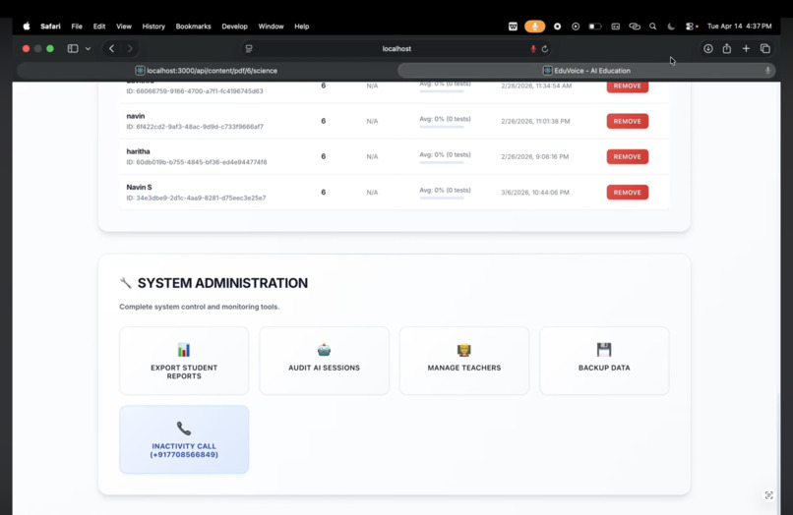Open the Safari downloads button
Viewport: 793px width, 515px height.
(708, 48)
